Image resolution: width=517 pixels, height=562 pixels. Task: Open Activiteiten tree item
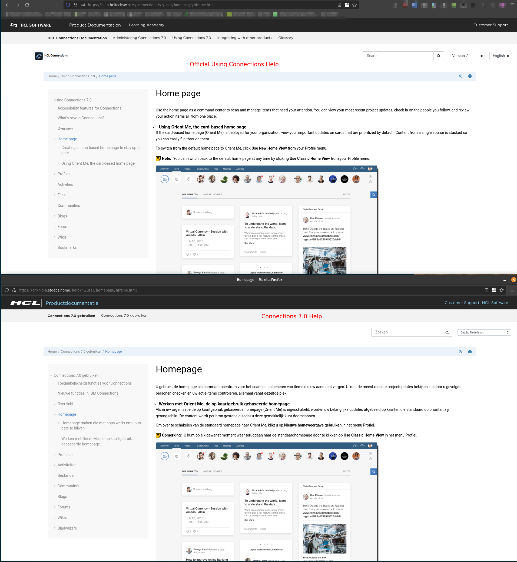pos(67,465)
